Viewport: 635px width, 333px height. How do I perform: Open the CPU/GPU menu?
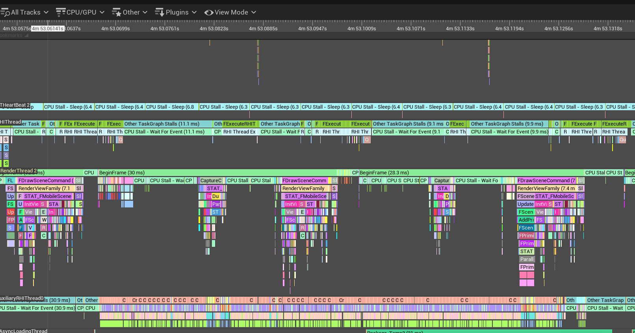[x=80, y=12]
